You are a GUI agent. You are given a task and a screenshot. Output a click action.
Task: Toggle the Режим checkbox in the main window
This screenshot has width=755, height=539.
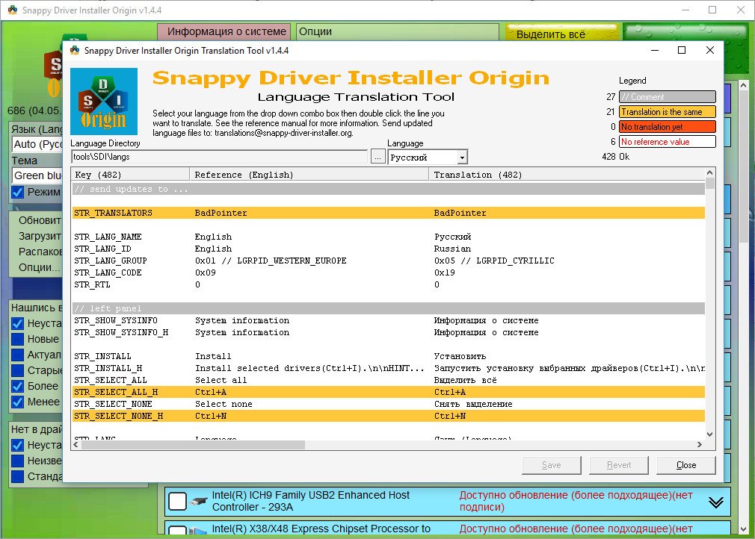[x=18, y=193]
